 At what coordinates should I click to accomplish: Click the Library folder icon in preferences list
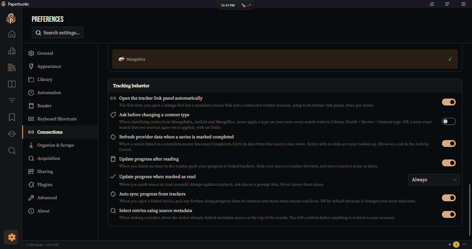click(31, 80)
